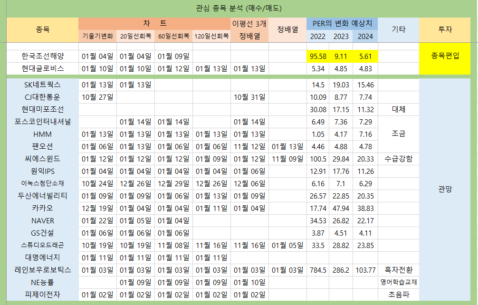Click the yellow 종목편입 cell
This screenshot has width=478, height=305.
click(445, 58)
